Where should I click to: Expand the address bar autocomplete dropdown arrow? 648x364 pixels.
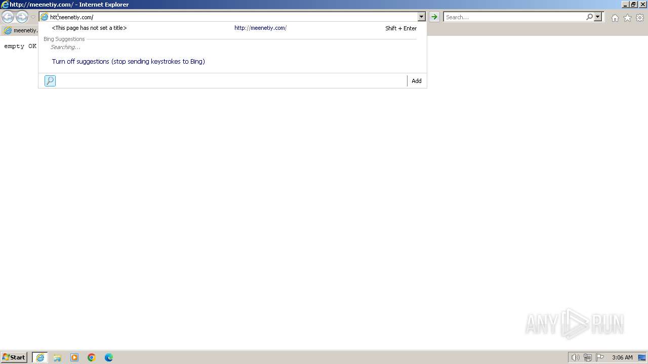(x=421, y=17)
